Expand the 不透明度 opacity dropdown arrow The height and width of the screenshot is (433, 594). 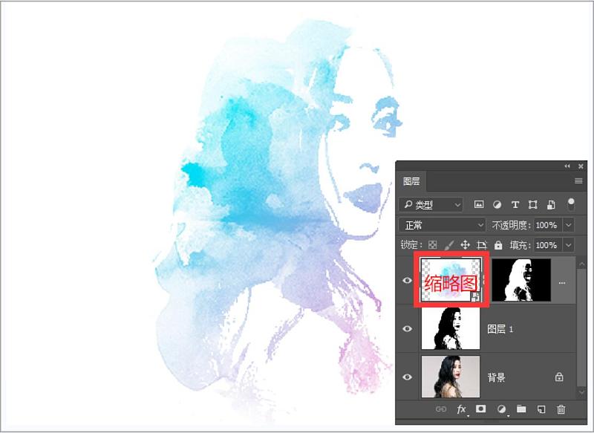tap(569, 225)
